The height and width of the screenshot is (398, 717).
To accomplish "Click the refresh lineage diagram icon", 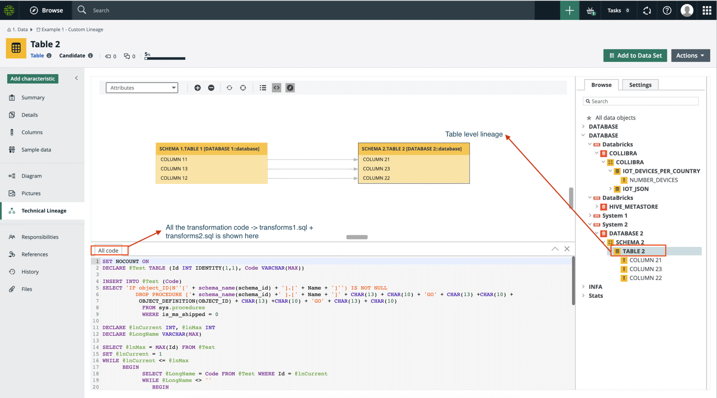I will pyautogui.click(x=229, y=88).
